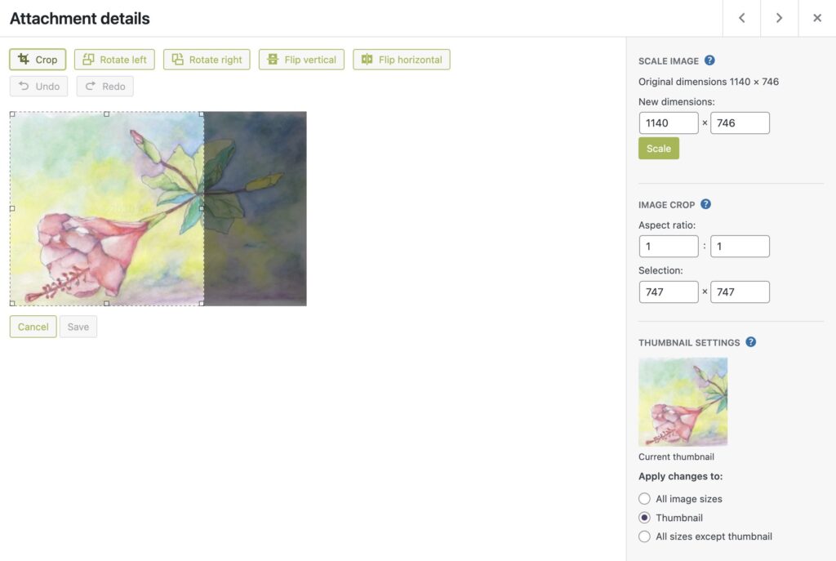Choose All sizes except thumbnail
836x561 pixels.
(x=645, y=537)
